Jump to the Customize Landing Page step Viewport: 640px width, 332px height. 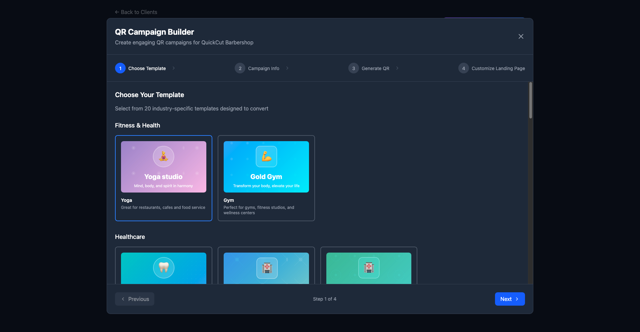[x=498, y=68]
